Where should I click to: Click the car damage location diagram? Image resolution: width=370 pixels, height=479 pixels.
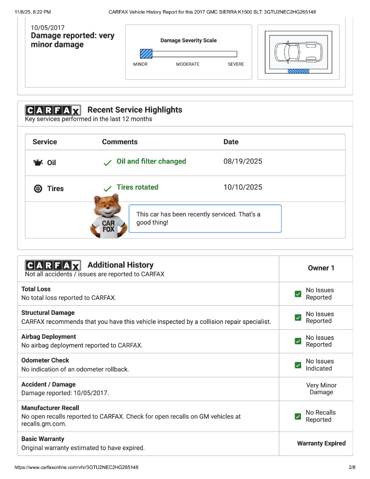click(298, 52)
